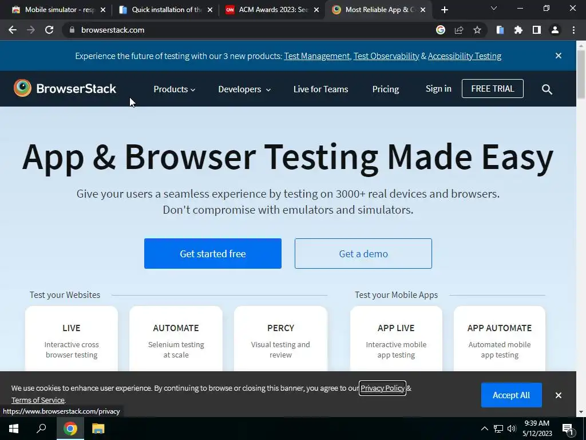Open the AUTOMATE product card

176,339
